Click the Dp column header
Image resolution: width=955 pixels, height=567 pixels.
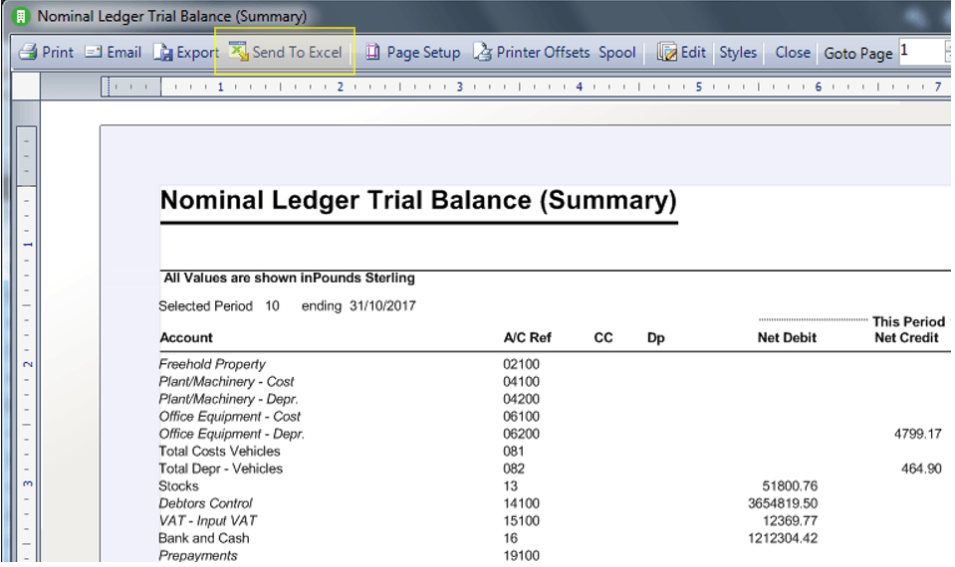656,337
